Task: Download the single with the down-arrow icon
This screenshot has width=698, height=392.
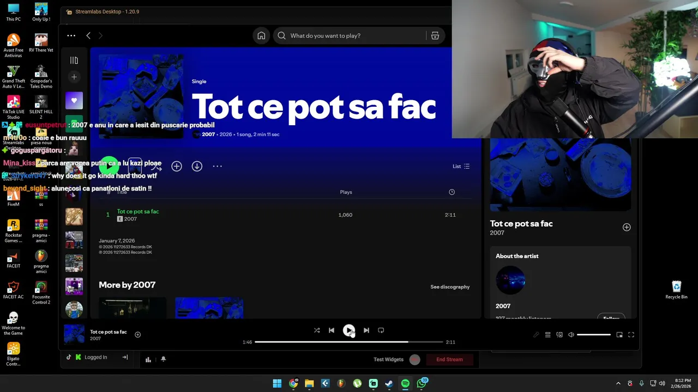Action: click(x=197, y=166)
